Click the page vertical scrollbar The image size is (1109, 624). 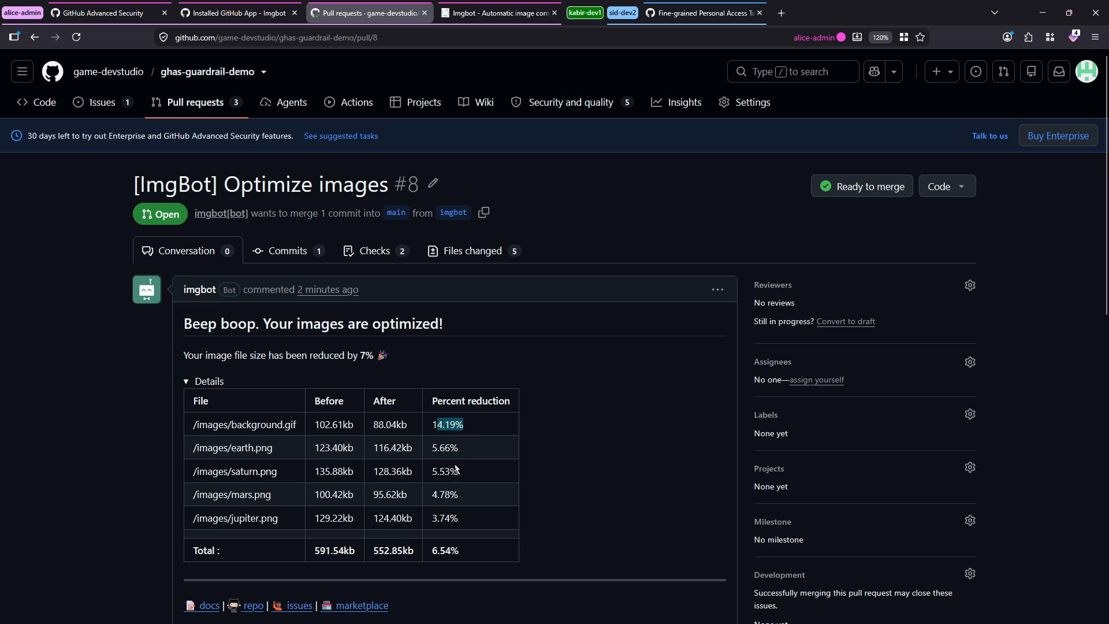pos(1106,185)
